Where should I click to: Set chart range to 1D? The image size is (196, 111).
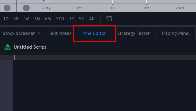click(x=6, y=19)
